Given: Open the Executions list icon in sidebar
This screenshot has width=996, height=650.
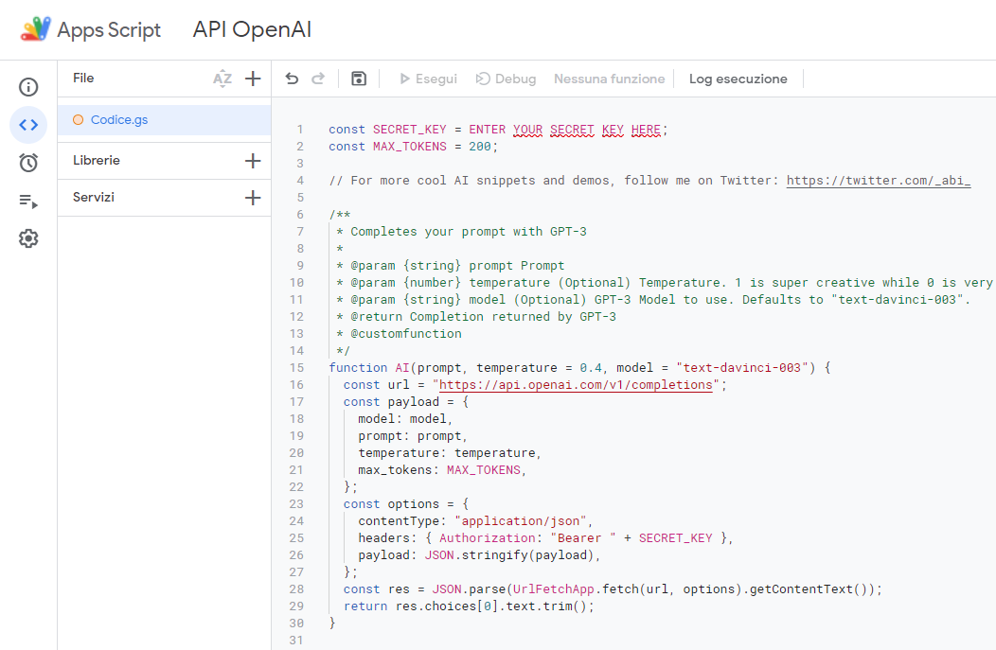Looking at the screenshot, I should 28,201.
